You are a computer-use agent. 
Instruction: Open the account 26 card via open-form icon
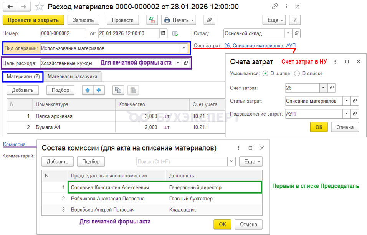[331, 88]
